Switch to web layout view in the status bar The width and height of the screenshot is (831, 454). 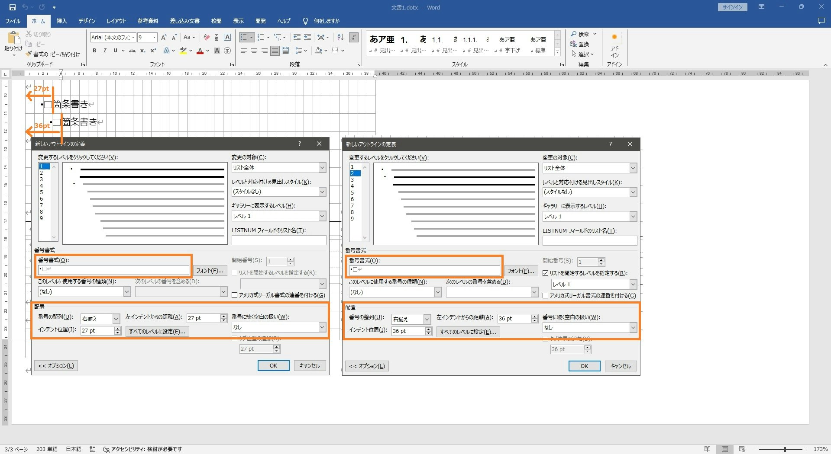click(742, 449)
